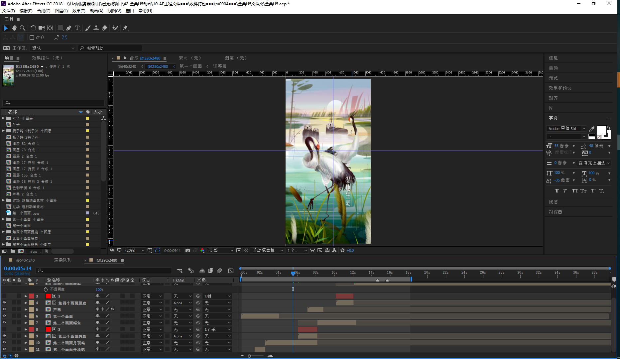The width and height of the screenshot is (620, 359).
Task: Enable the 对齐 snapping checkbox
Action: click(32, 38)
